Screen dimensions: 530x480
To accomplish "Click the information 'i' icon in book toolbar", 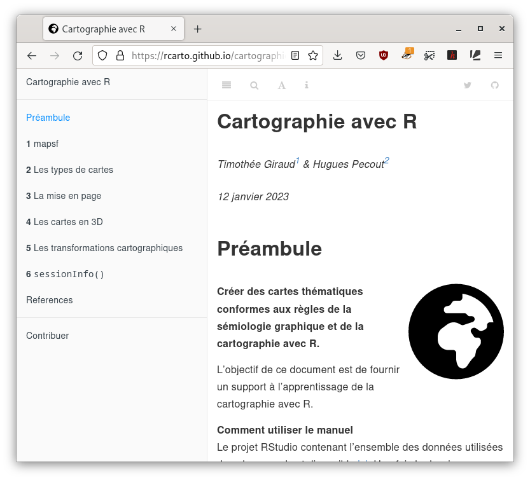I will pos(307,85).
